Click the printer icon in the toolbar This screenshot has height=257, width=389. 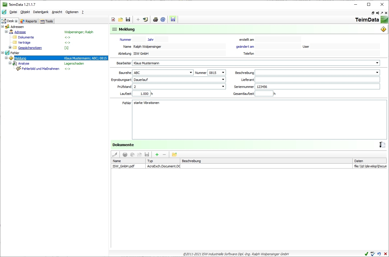(156, 20)
